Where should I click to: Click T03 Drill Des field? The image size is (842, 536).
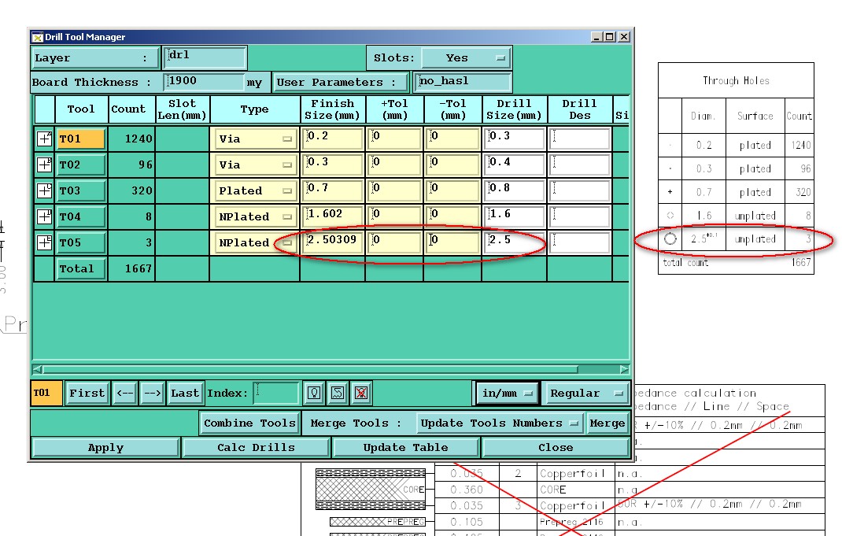pos(580,190)
